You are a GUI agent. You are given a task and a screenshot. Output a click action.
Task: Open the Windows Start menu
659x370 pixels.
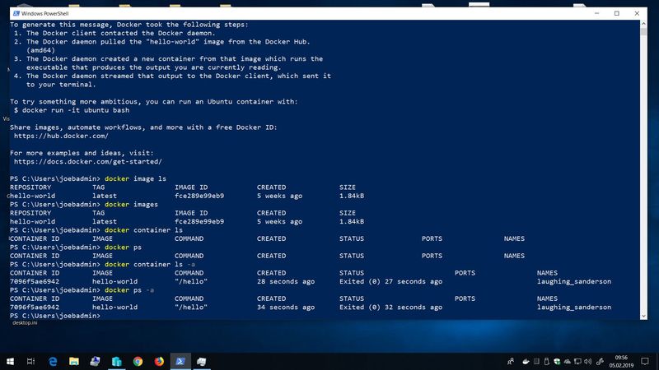click(10, 361)
